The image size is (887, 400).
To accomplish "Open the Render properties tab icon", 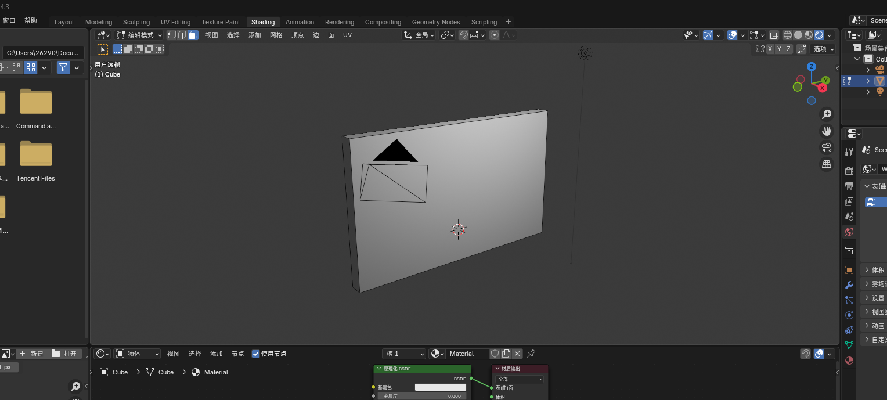I will coord(849,171).
